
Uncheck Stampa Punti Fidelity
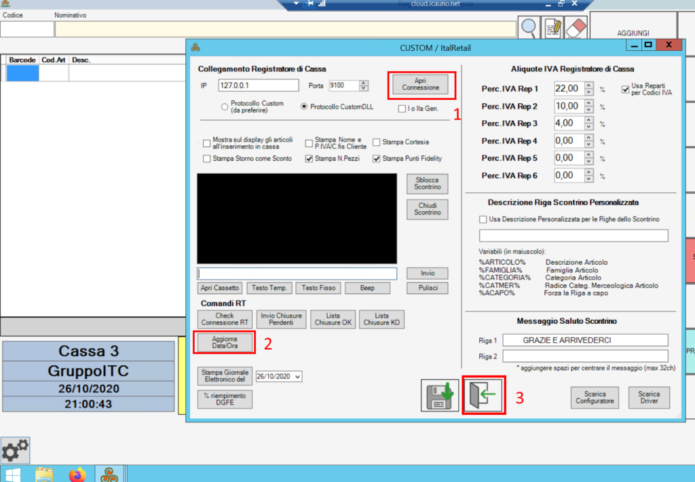tap(377, 158)
